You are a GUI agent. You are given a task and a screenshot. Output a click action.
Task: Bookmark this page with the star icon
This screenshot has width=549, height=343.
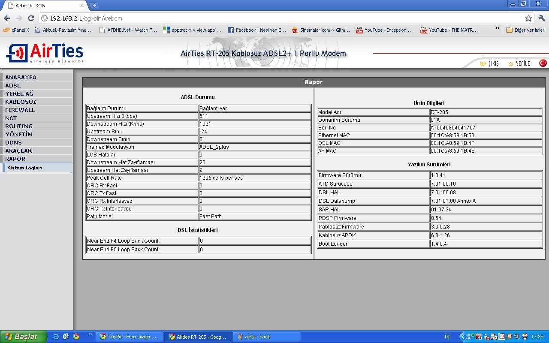[x=528, y=18]
